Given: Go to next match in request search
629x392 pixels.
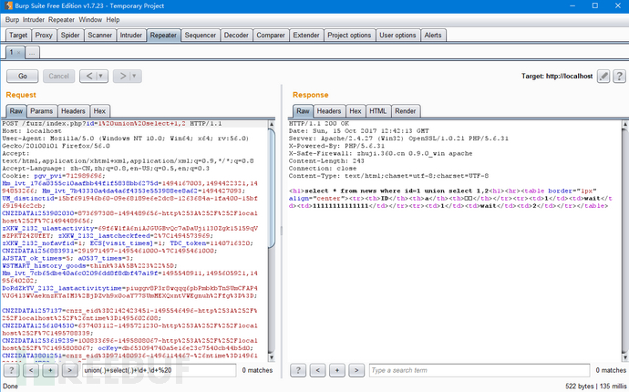Looking at the screenshot, I should [x=69, y=370].
